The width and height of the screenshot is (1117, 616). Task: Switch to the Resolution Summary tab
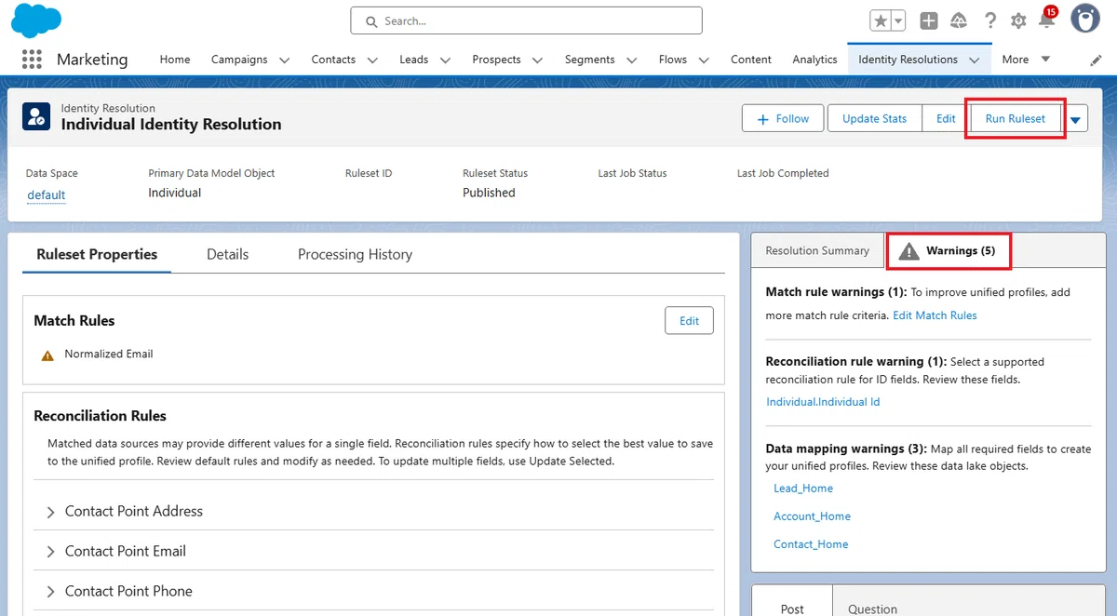click(817, 250)
